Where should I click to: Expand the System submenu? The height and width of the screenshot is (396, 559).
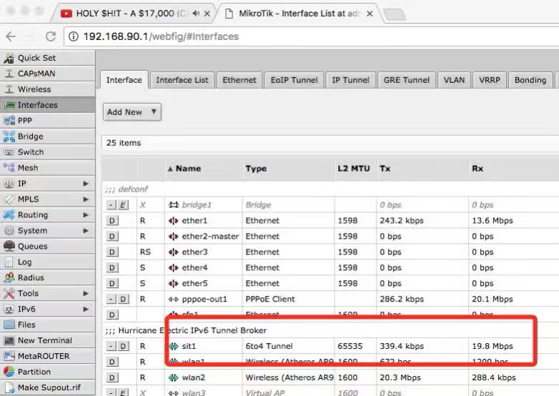(86, 230)
